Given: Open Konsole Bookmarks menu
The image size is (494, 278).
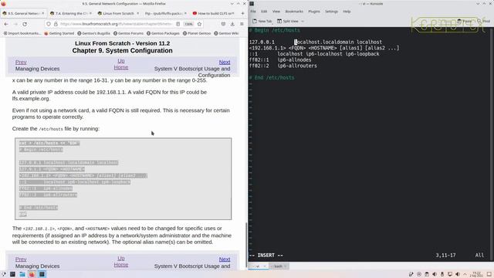Looking at the screenshot, I should (x=294, y=12).
